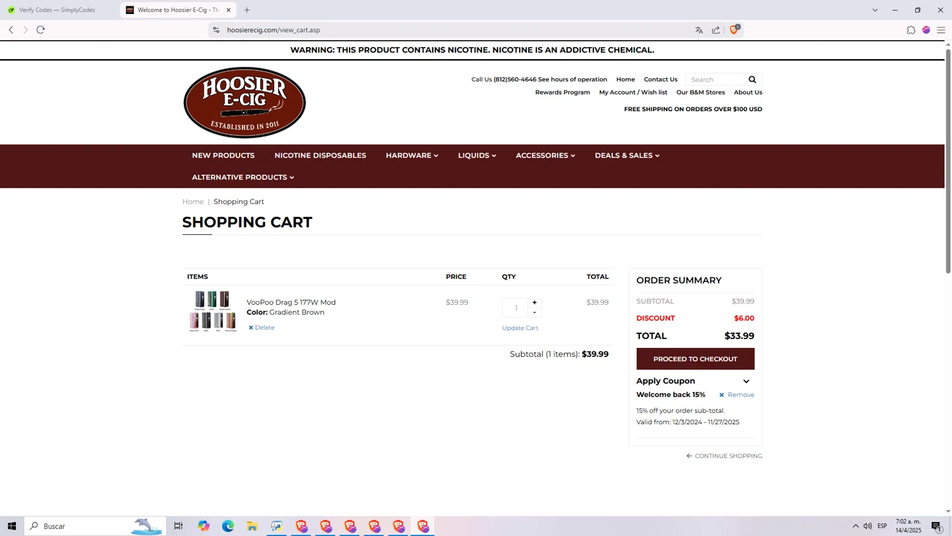Remove the Welcome back 15% coupon

737,395
